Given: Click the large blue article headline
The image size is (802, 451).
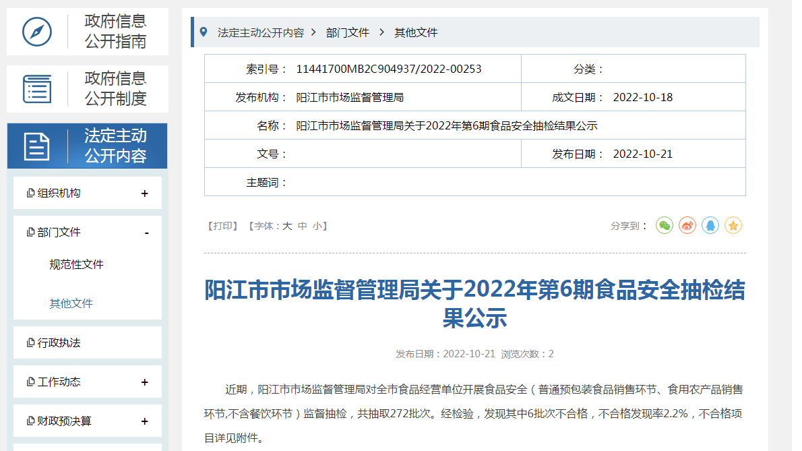Looking at the screenshot, I should coord(474,304).
